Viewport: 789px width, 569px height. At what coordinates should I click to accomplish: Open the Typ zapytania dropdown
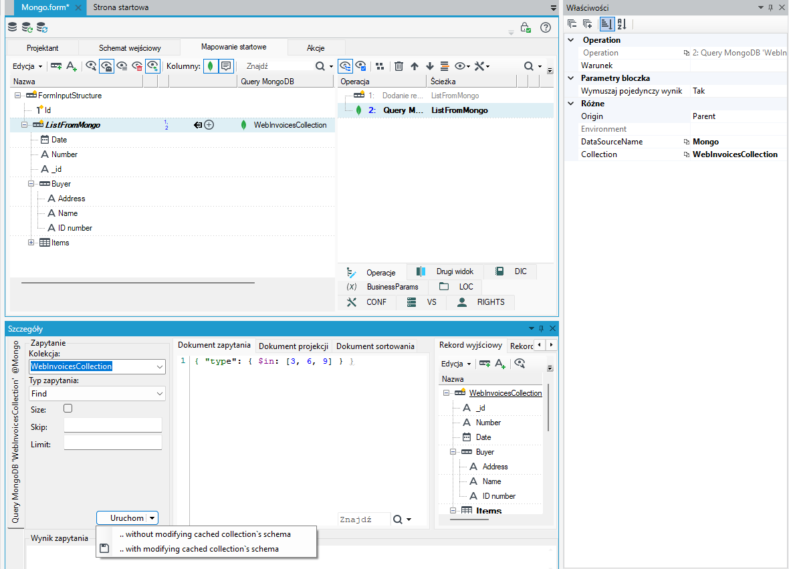click(x=160, y=394)
